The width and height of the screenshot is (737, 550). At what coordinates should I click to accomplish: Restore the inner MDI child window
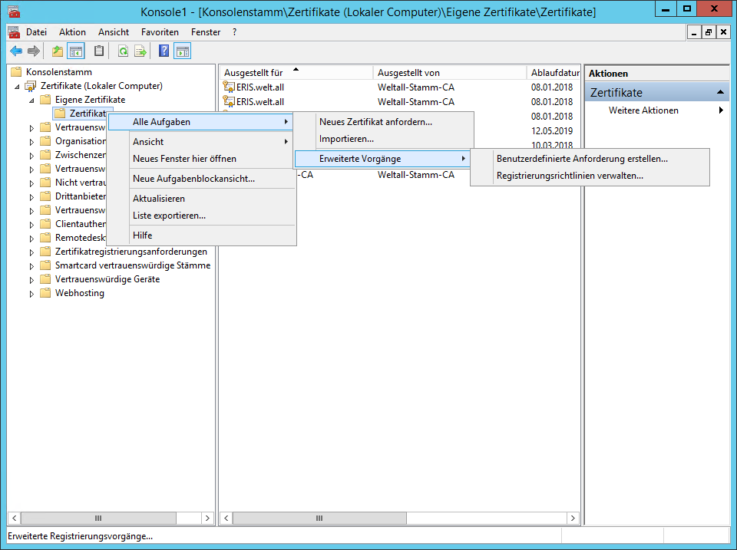click(709, 32)
